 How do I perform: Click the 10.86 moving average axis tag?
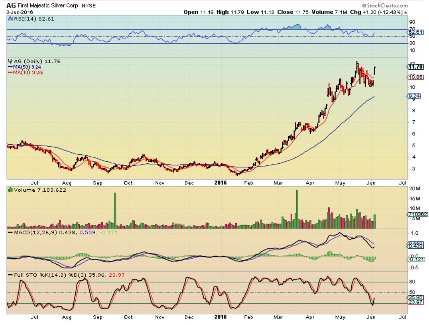click(415, 77)
